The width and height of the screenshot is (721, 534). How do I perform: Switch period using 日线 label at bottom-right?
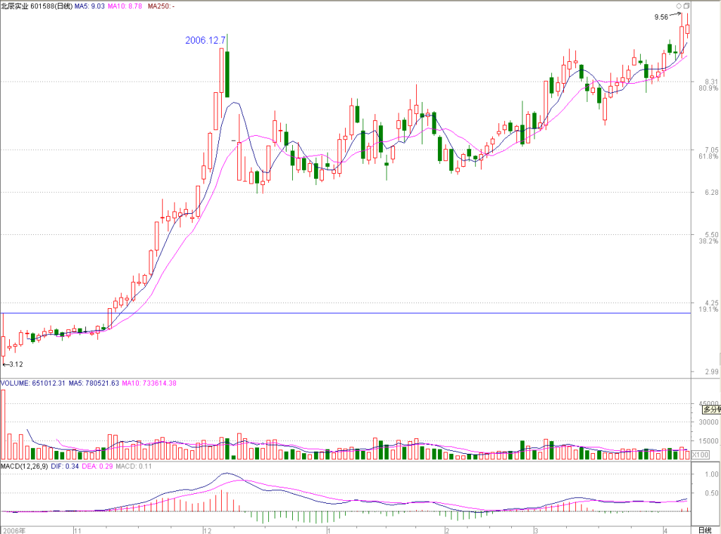[x=704, y=530]
